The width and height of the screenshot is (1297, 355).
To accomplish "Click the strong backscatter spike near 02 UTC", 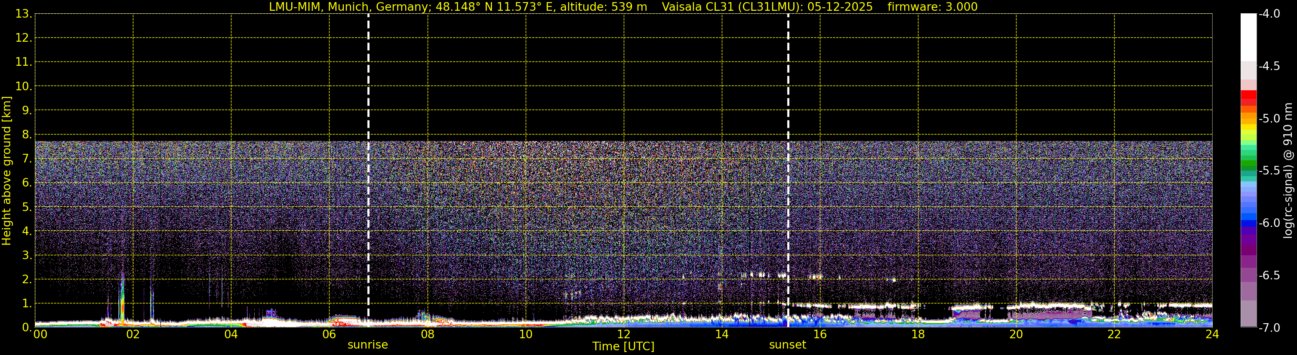I will pos(121,300).
